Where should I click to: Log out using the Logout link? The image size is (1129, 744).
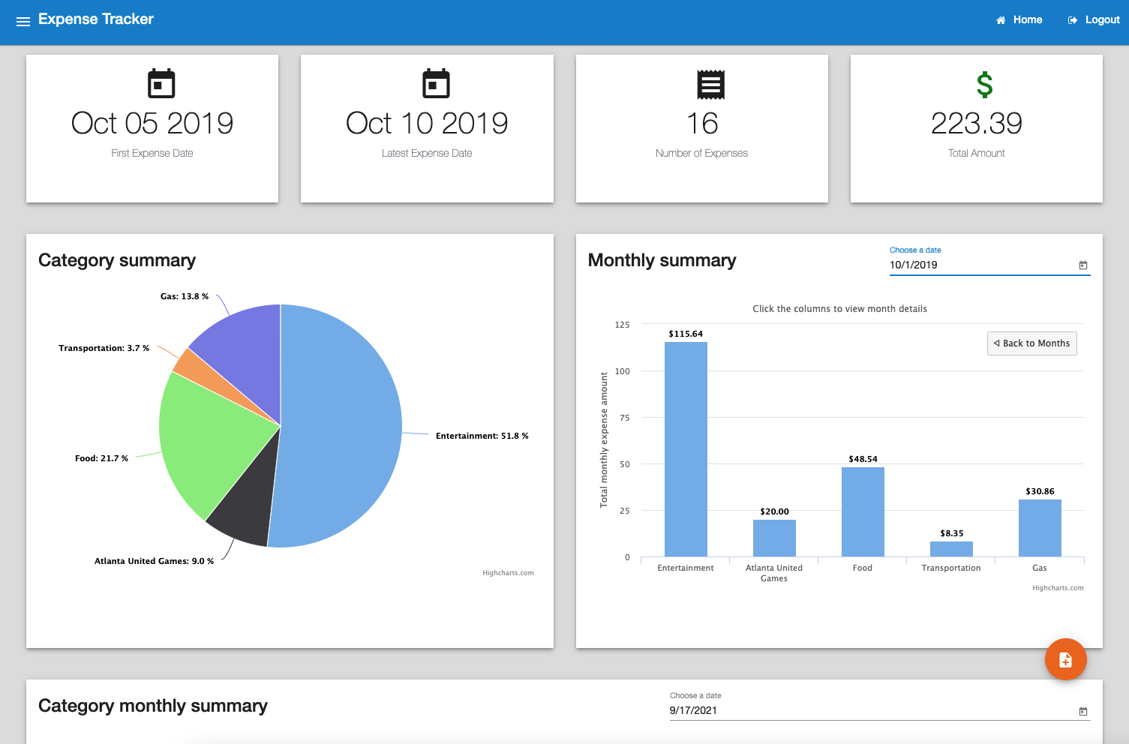click(x=1094, y=20)
